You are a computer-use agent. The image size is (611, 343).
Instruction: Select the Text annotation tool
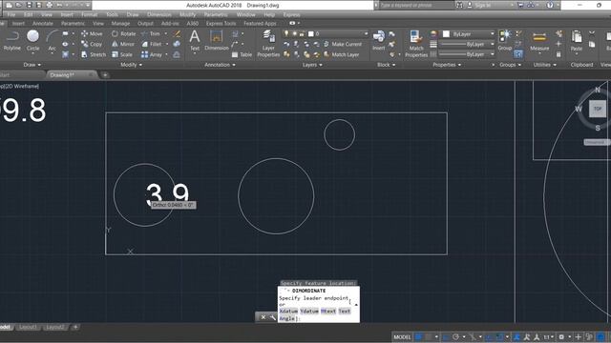tap(195, 41)
